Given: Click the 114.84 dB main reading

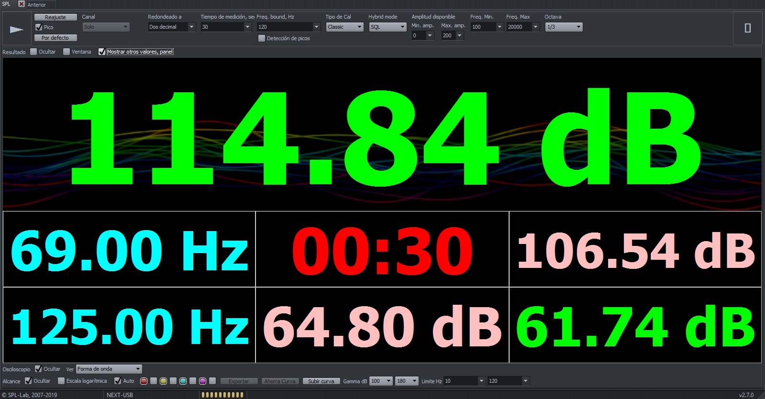Looking at the screenshot, I should coord(385,137).
